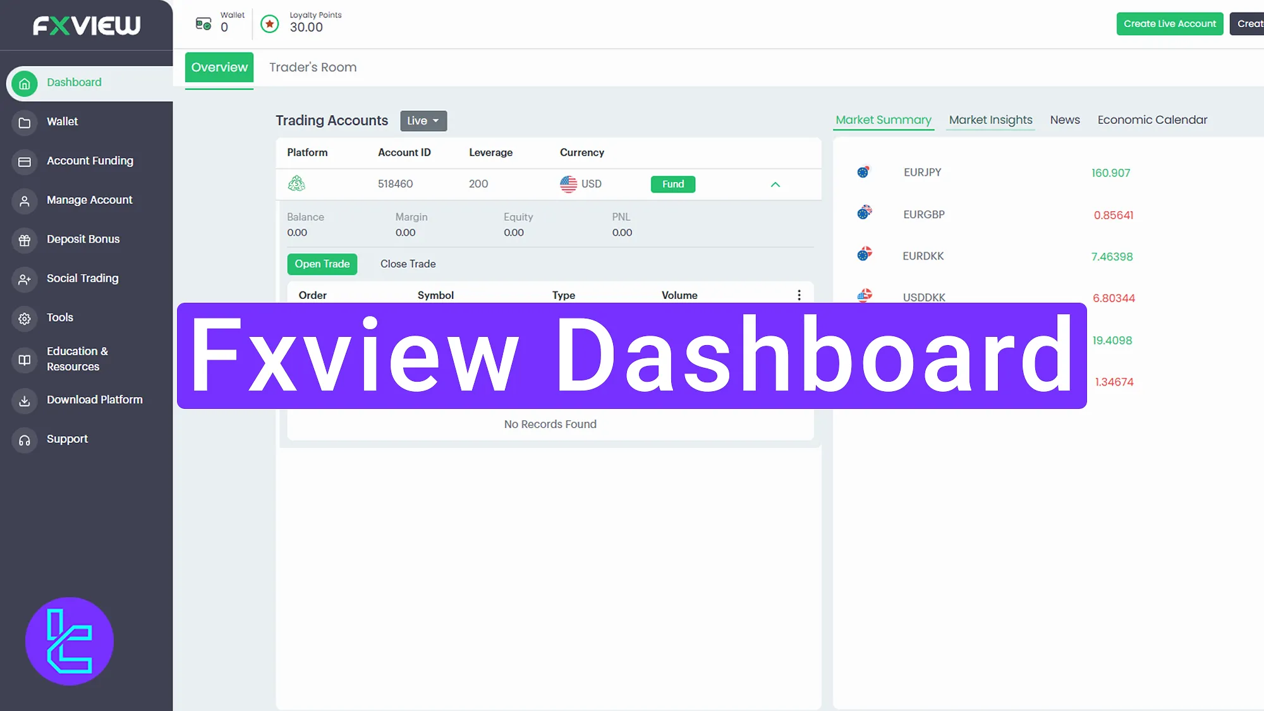Image resolution: width=1264 pixels, height=711 pixels.
Task: Switch to the Market Insights tab
Action: pyautogui.click(x=990, y=120)
